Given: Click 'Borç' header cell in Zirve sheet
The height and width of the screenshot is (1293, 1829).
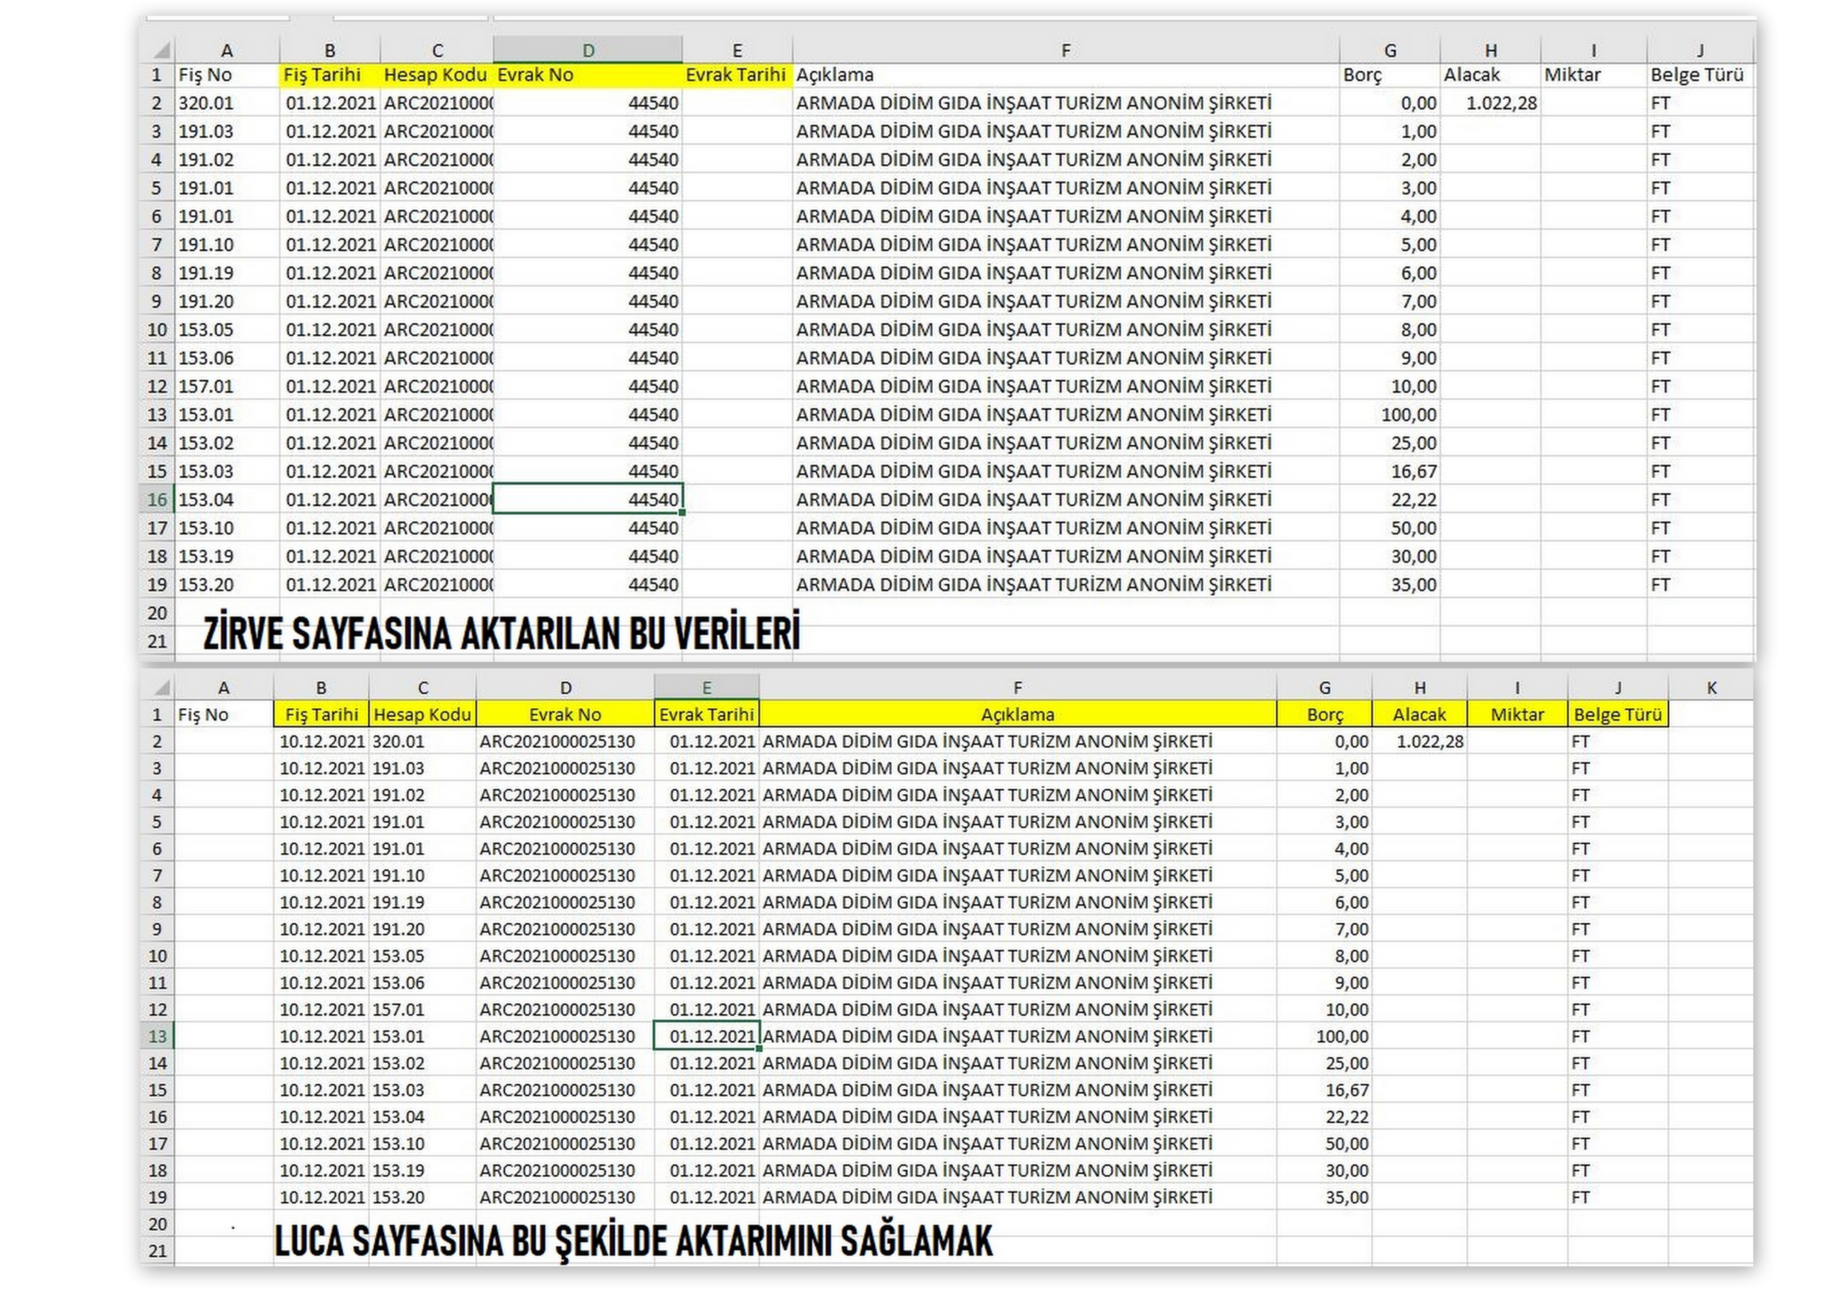Looking at the screenshot, I should (x=1390, y=75).
